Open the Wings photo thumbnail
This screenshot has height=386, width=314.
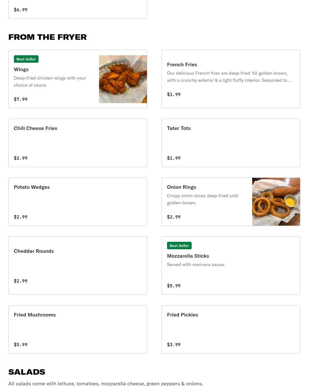coord(123,79)
